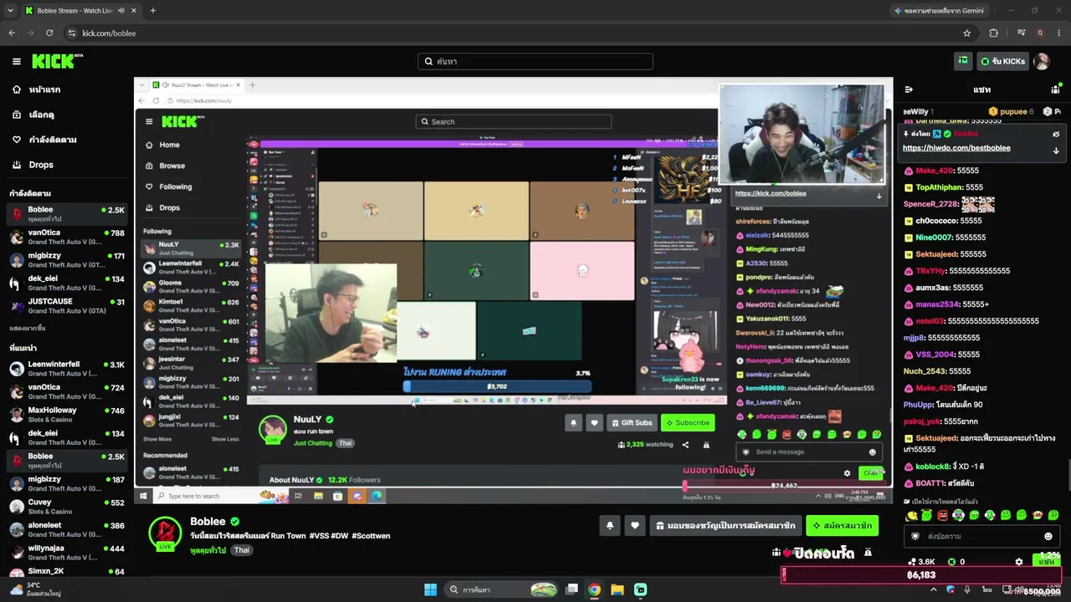Follow Boblee with the heart button

point(635,526)
